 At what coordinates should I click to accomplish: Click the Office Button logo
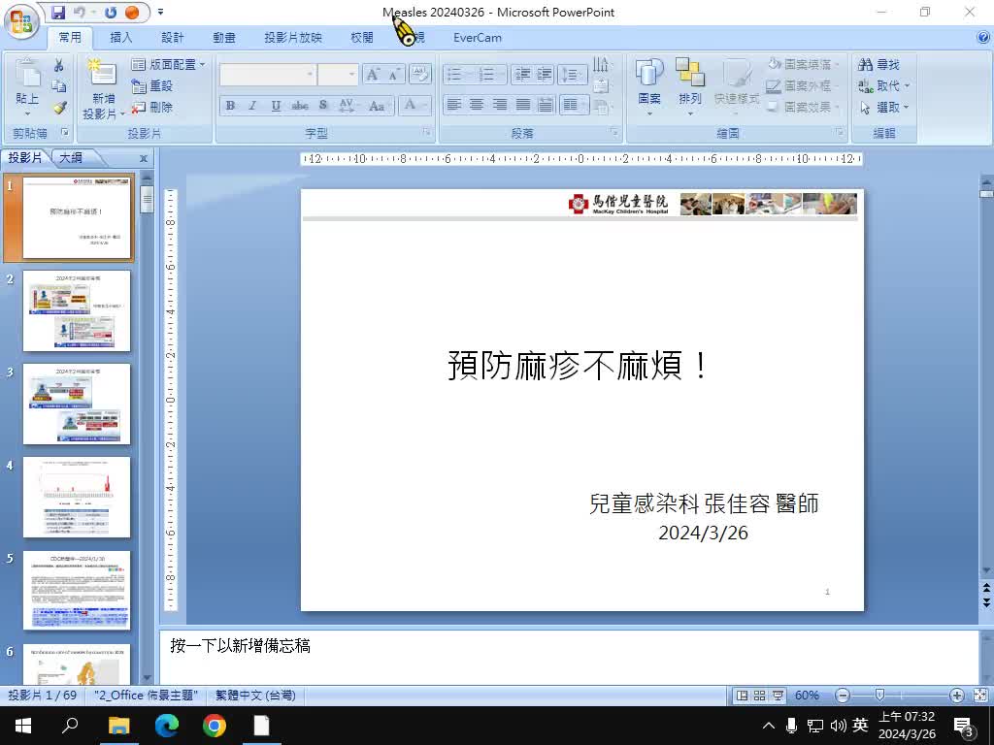pos(21,21)
